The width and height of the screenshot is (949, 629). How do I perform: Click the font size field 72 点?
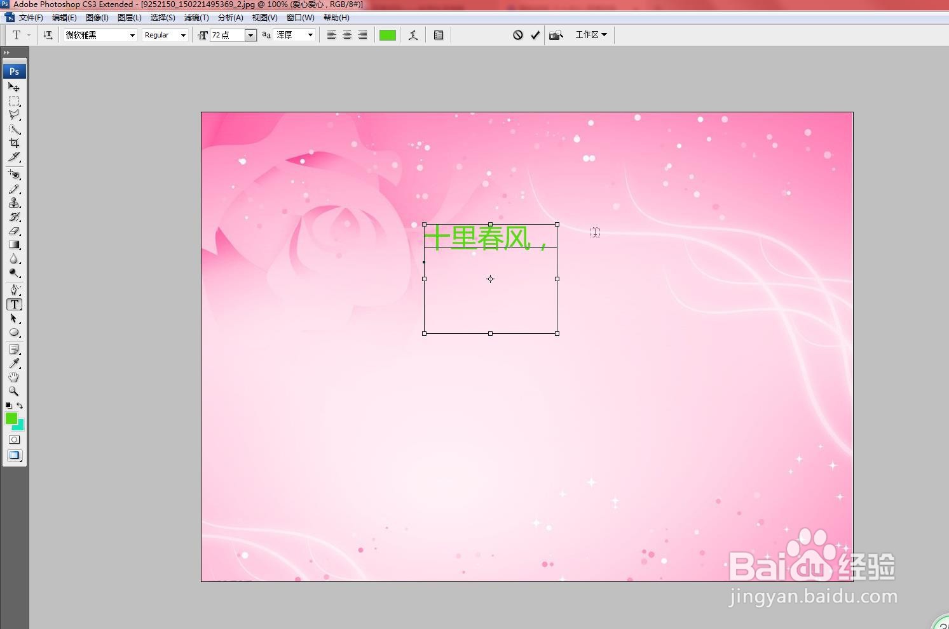(228, 35)
